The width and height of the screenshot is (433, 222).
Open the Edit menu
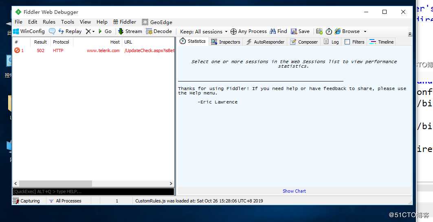33,22
